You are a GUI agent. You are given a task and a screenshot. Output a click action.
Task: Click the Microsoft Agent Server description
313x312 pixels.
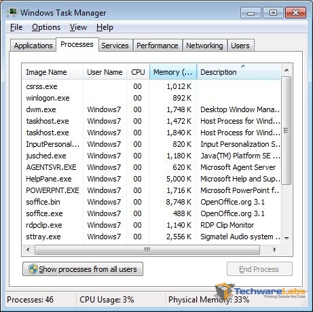pos(238,167)
